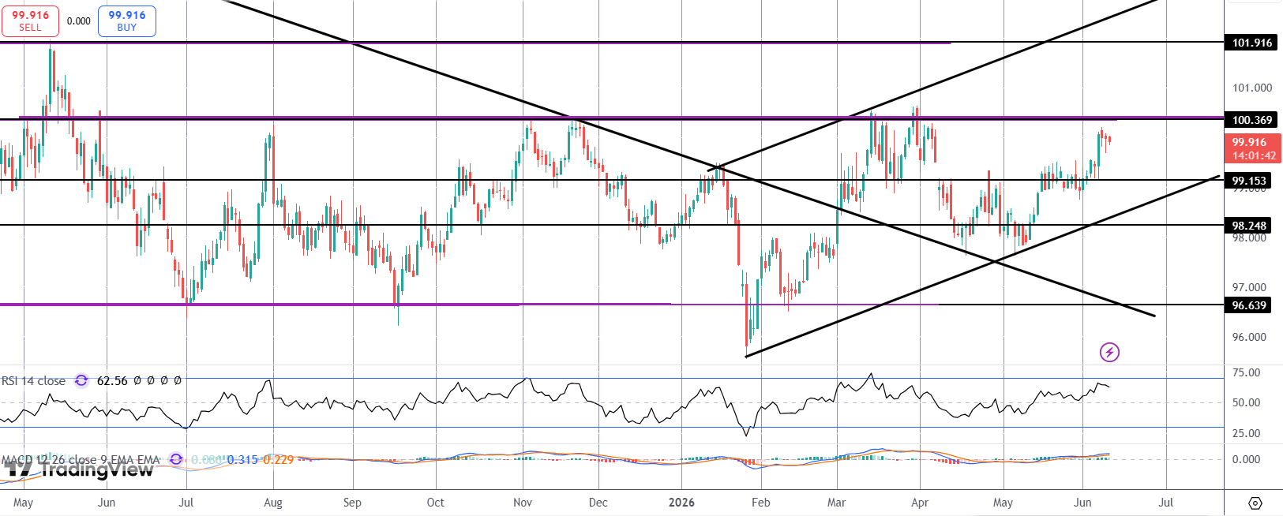Click the 101.000 tick on price axis
Screen dimensions: 1283x516
tap(1252, 88)
